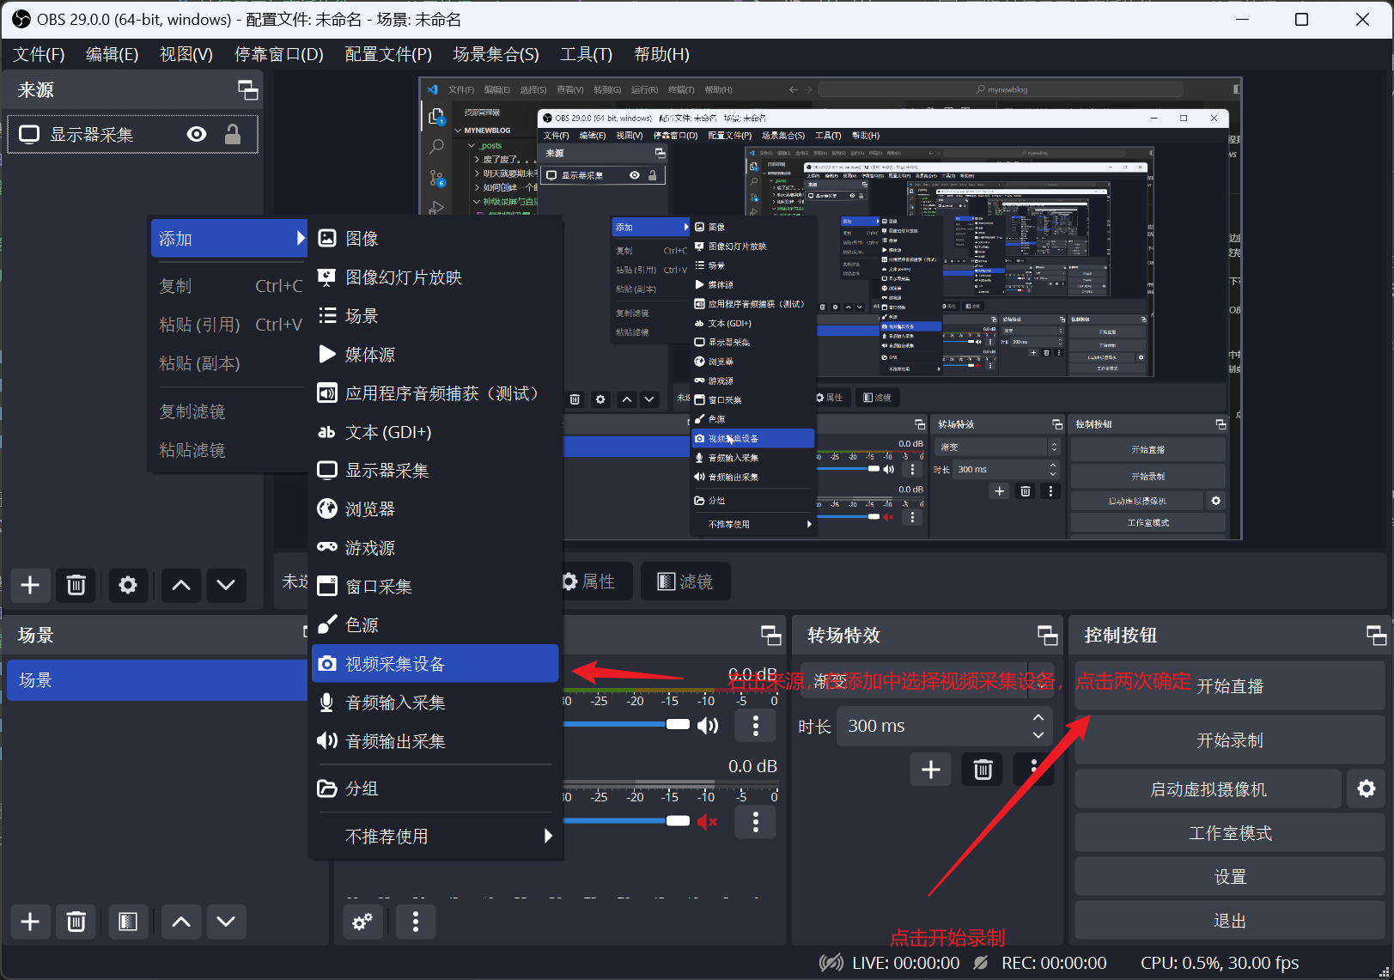
Task: Click 启动虚拟摄像机 button
Action: click(1208, 788)
